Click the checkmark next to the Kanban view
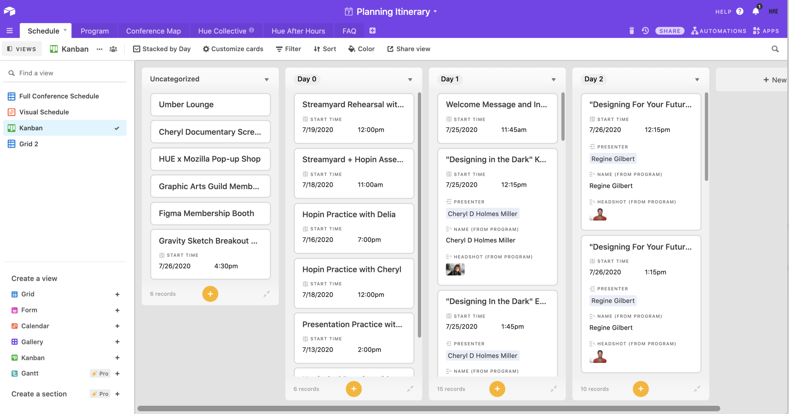Image resolution: width=789 pixels, height=414 pixels. (117, 128)
